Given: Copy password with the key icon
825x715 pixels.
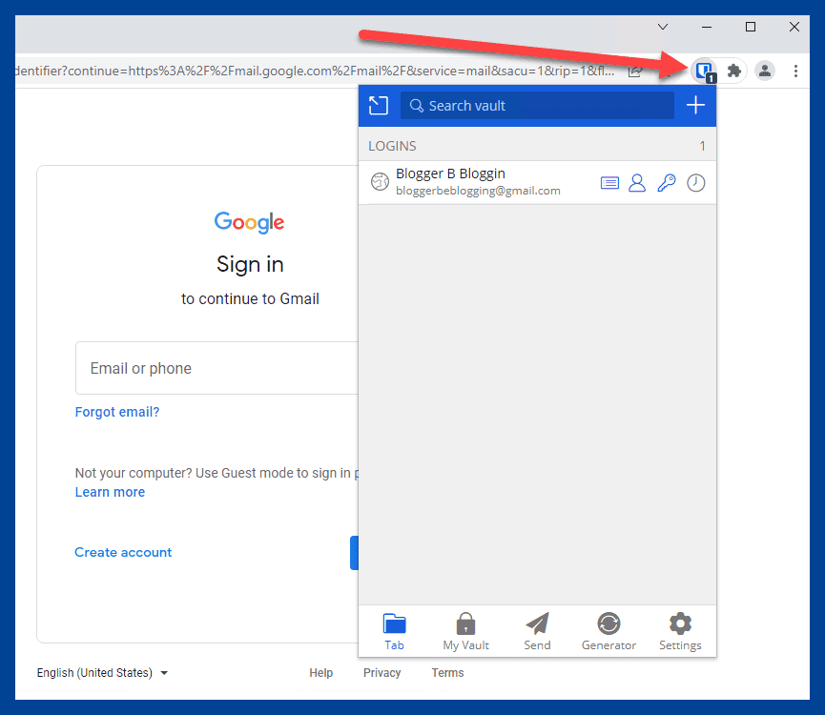Looking at the screenshot, I should tap(666, 183).
